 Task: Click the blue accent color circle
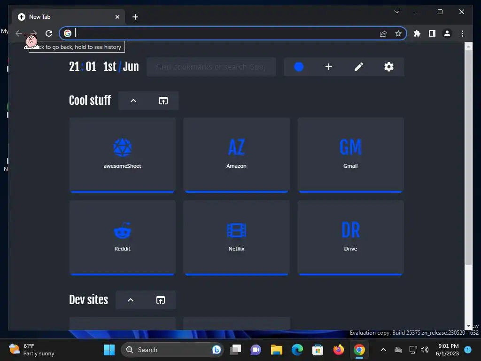(299, 67)
